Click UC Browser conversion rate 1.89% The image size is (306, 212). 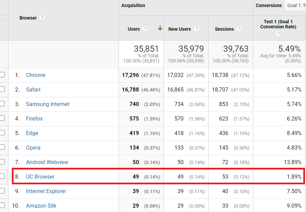(x=294, y=177)
